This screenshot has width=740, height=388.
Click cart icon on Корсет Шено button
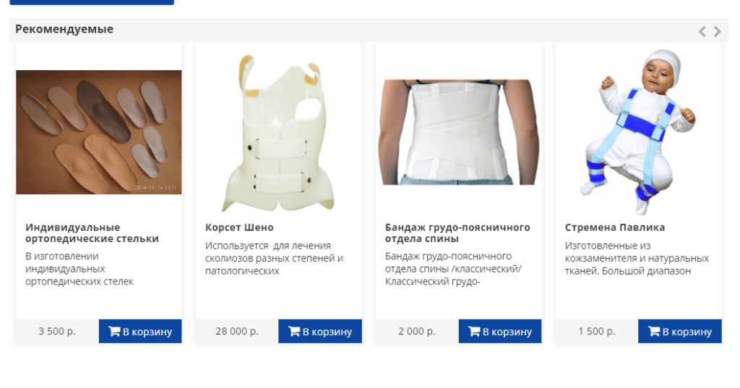click(294, 332)
